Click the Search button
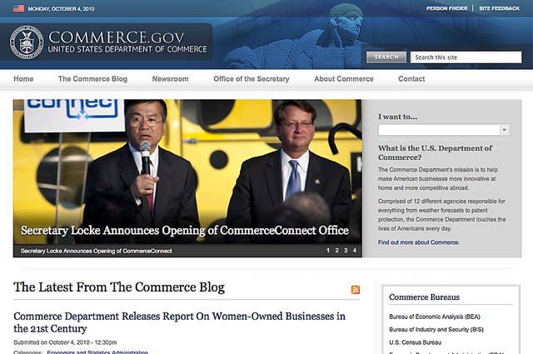533x354 pixels. [386, 57]
